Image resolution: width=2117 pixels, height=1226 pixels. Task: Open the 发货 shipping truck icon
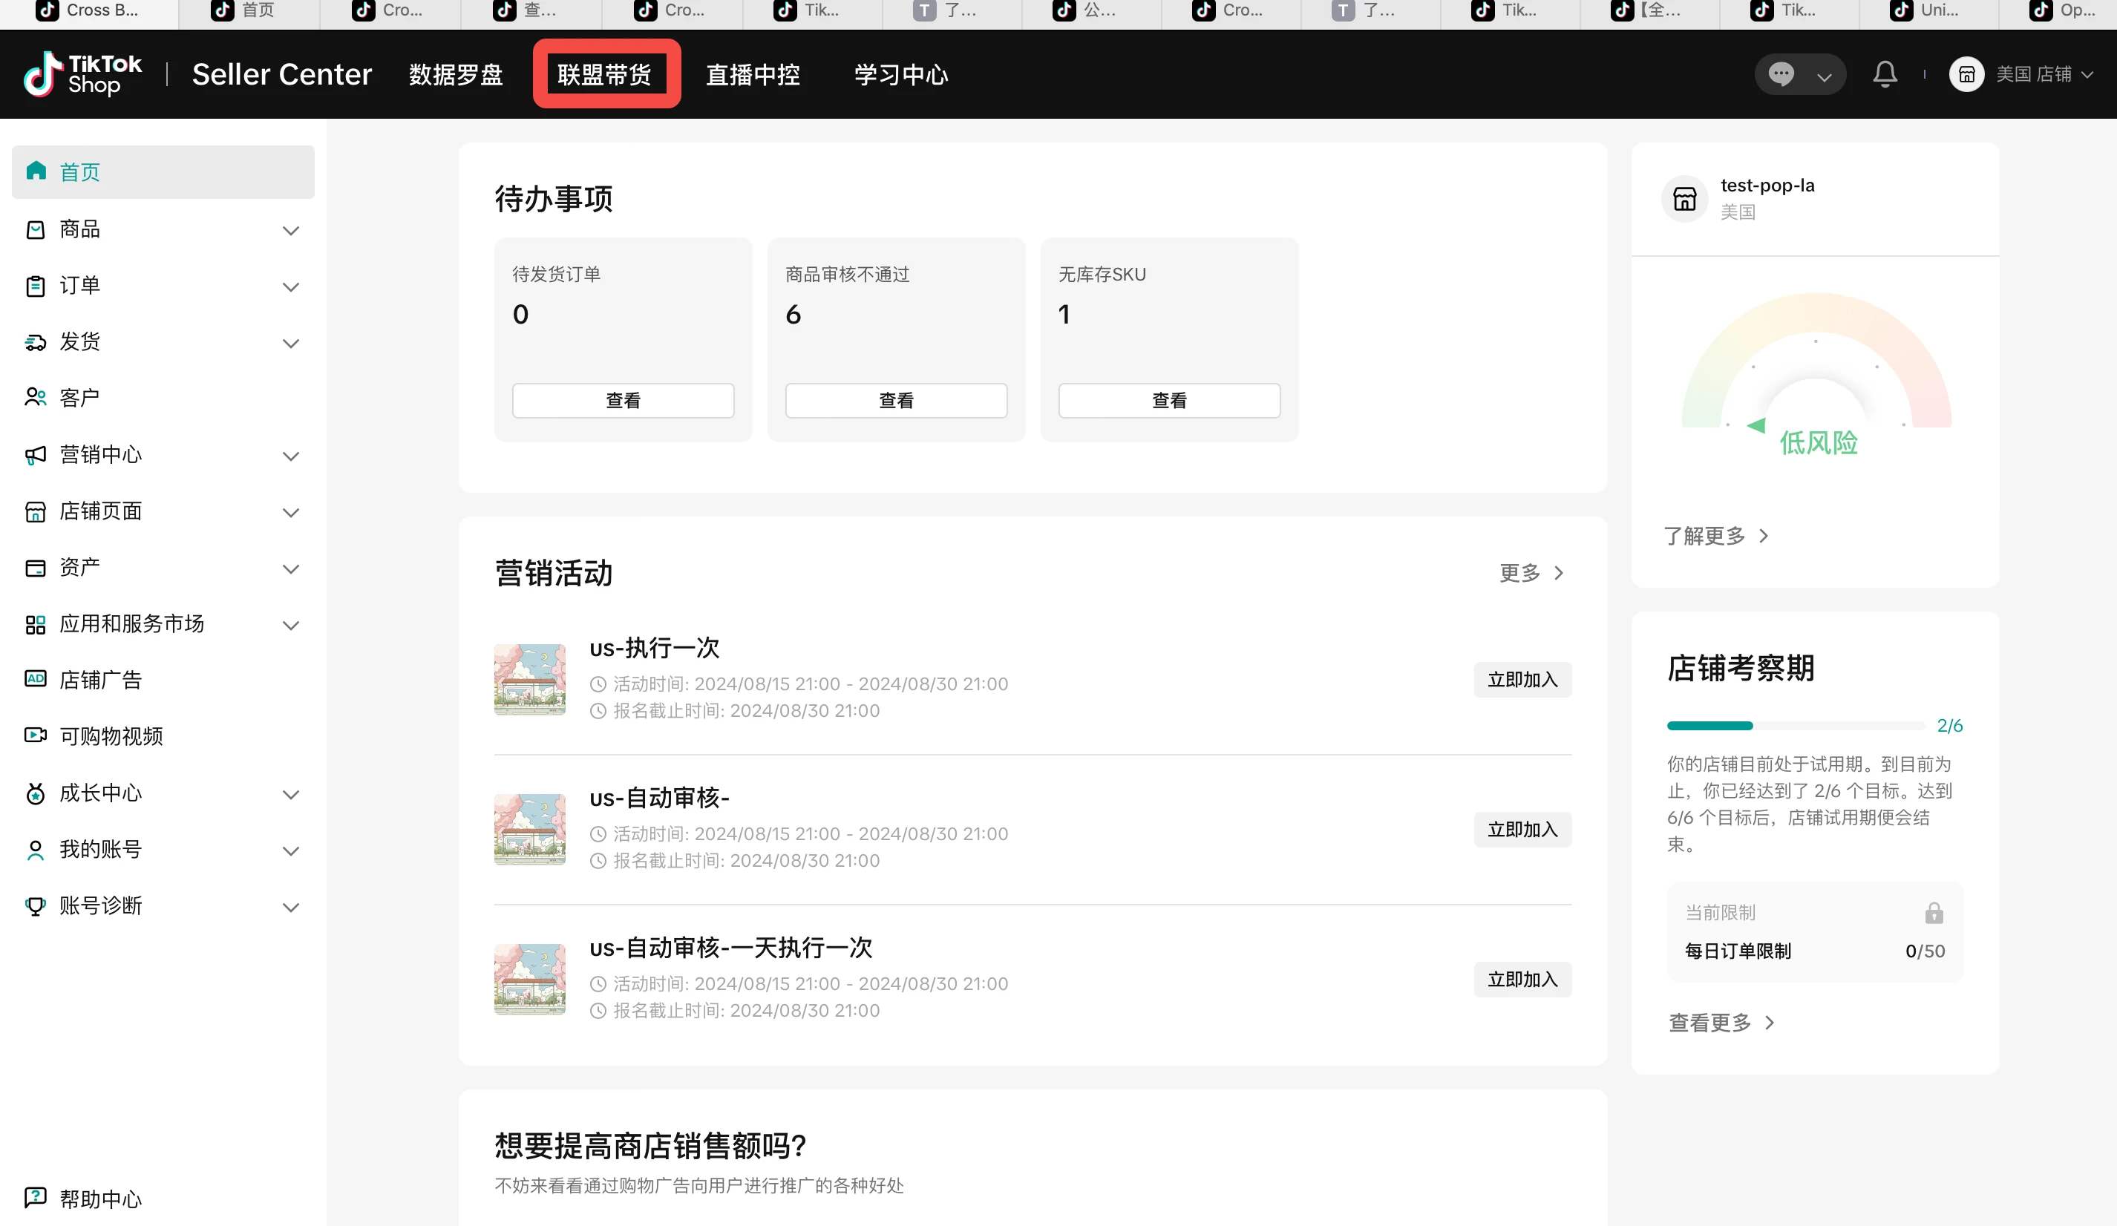click(x=34, y=342)
